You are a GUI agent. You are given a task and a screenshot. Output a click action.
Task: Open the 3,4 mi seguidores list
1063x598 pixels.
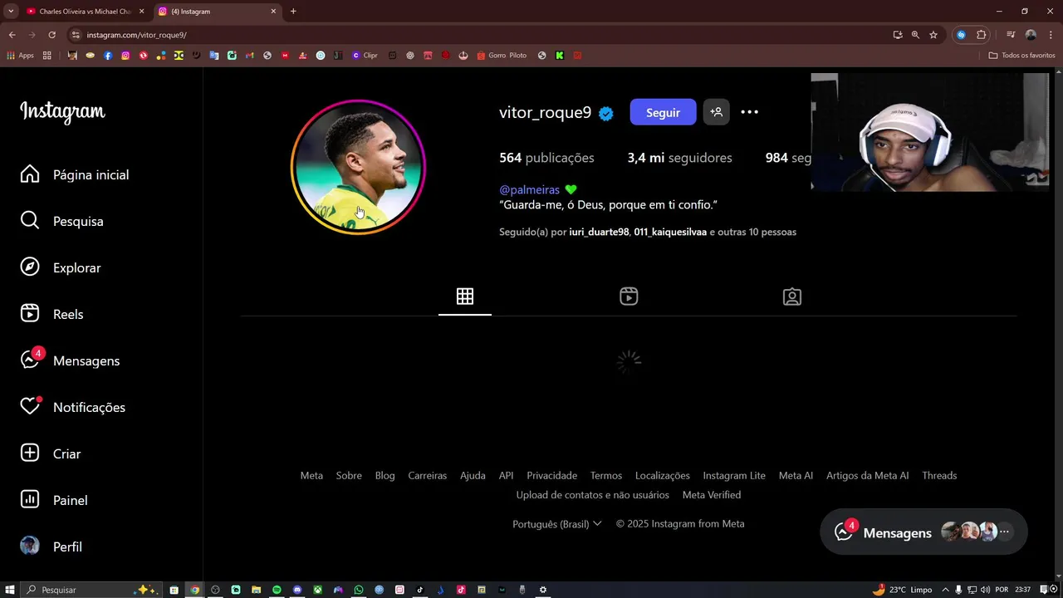679,158
